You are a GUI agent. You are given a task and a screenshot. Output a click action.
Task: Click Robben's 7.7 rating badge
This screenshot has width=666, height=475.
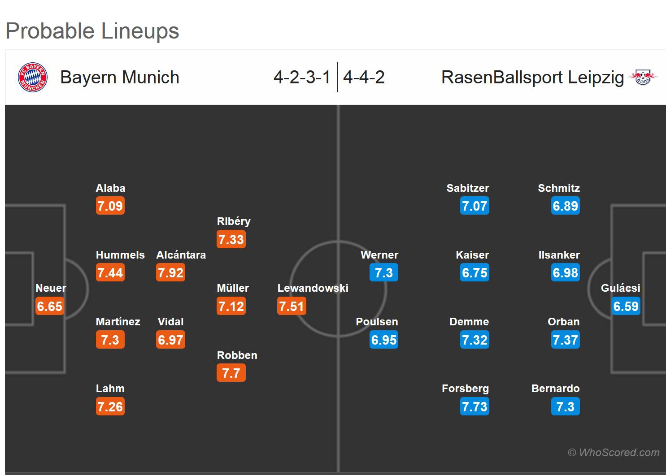(231, 373)
